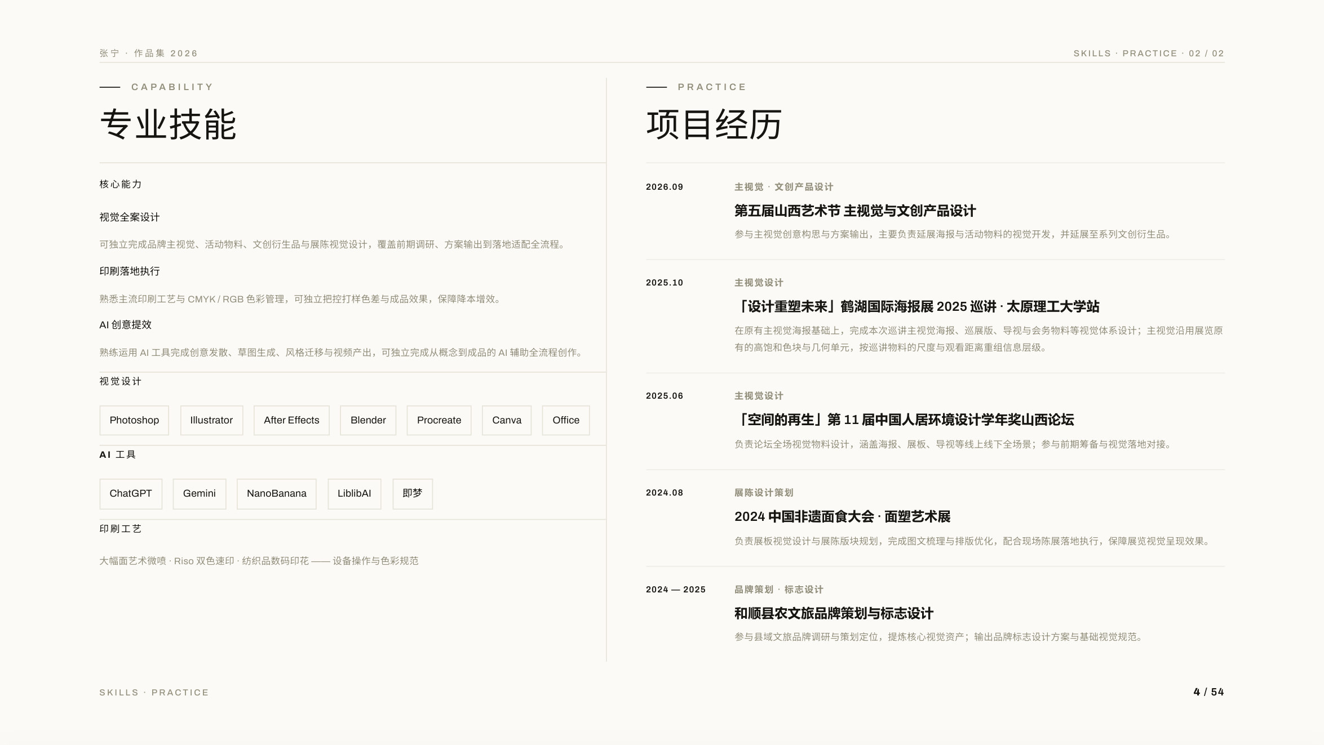Click the 「空间的再生」 forum project title
The width and height of the screenshot is (1324, 745).
904,420
